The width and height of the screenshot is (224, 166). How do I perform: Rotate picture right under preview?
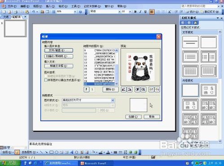(x=129, y=89)
